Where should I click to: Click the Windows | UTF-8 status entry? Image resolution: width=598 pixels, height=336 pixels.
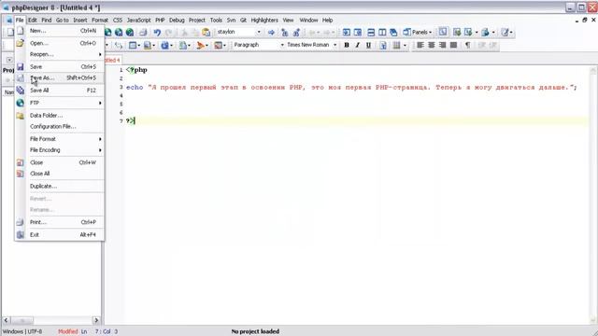pyautogui.click(x=22, y=331)
